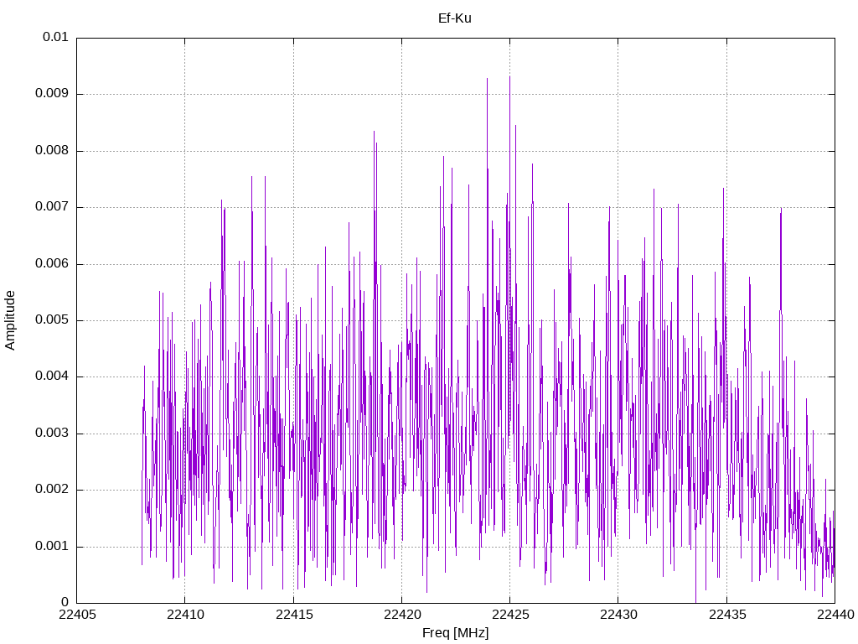Click the x-axis tick label 22405
This screenshot has width=858, height=644.
click(x=77, y=615)
